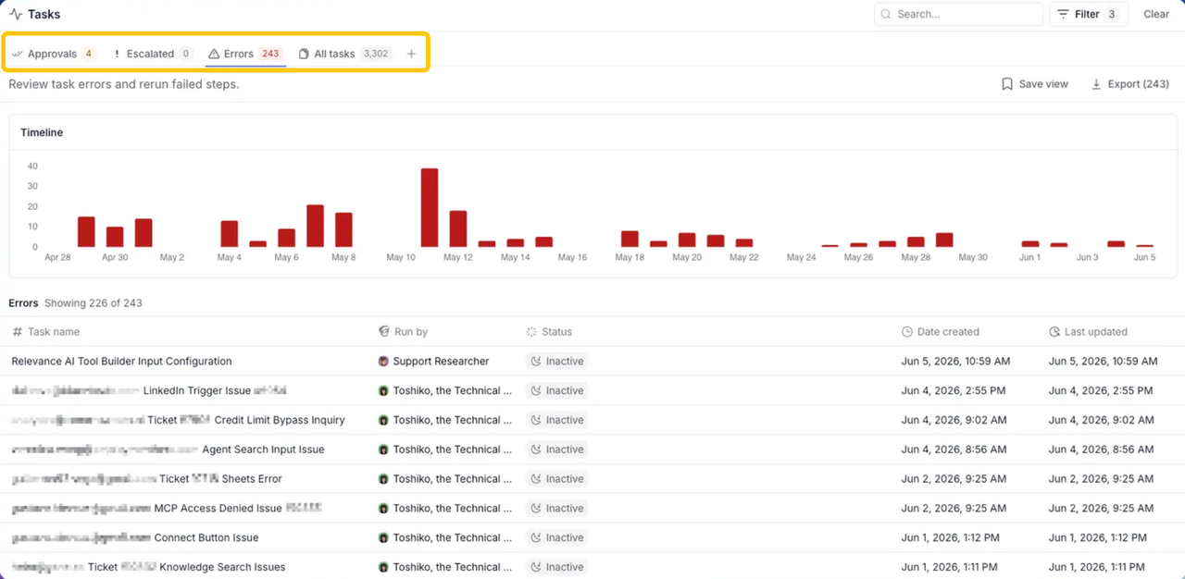
Task: Click the exclamation icon on Escalated tab
Action: (117, 54)
